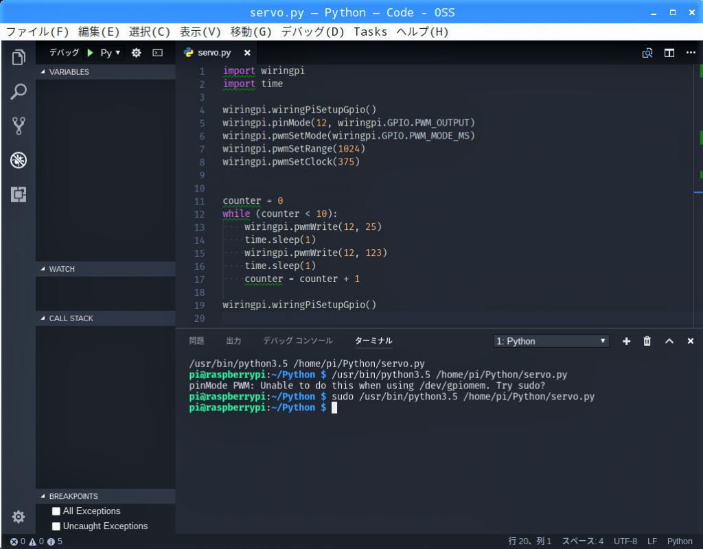The width and height of the screenshot is (703, 549).
Task: Switch to the 問題 panel tab
Action: click(196, 341)
